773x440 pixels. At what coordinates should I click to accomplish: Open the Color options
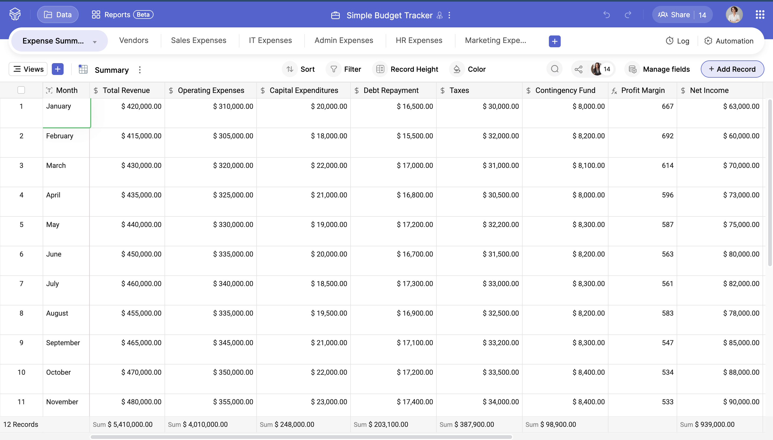468,69
